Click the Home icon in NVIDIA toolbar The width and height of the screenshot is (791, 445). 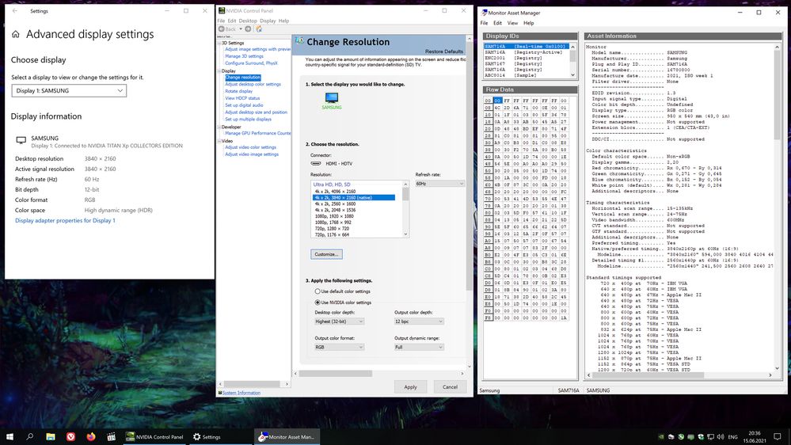click(x=259, y=29)
